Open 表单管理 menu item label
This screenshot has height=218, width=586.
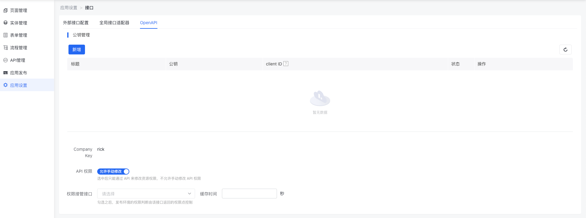click(19, 35)
